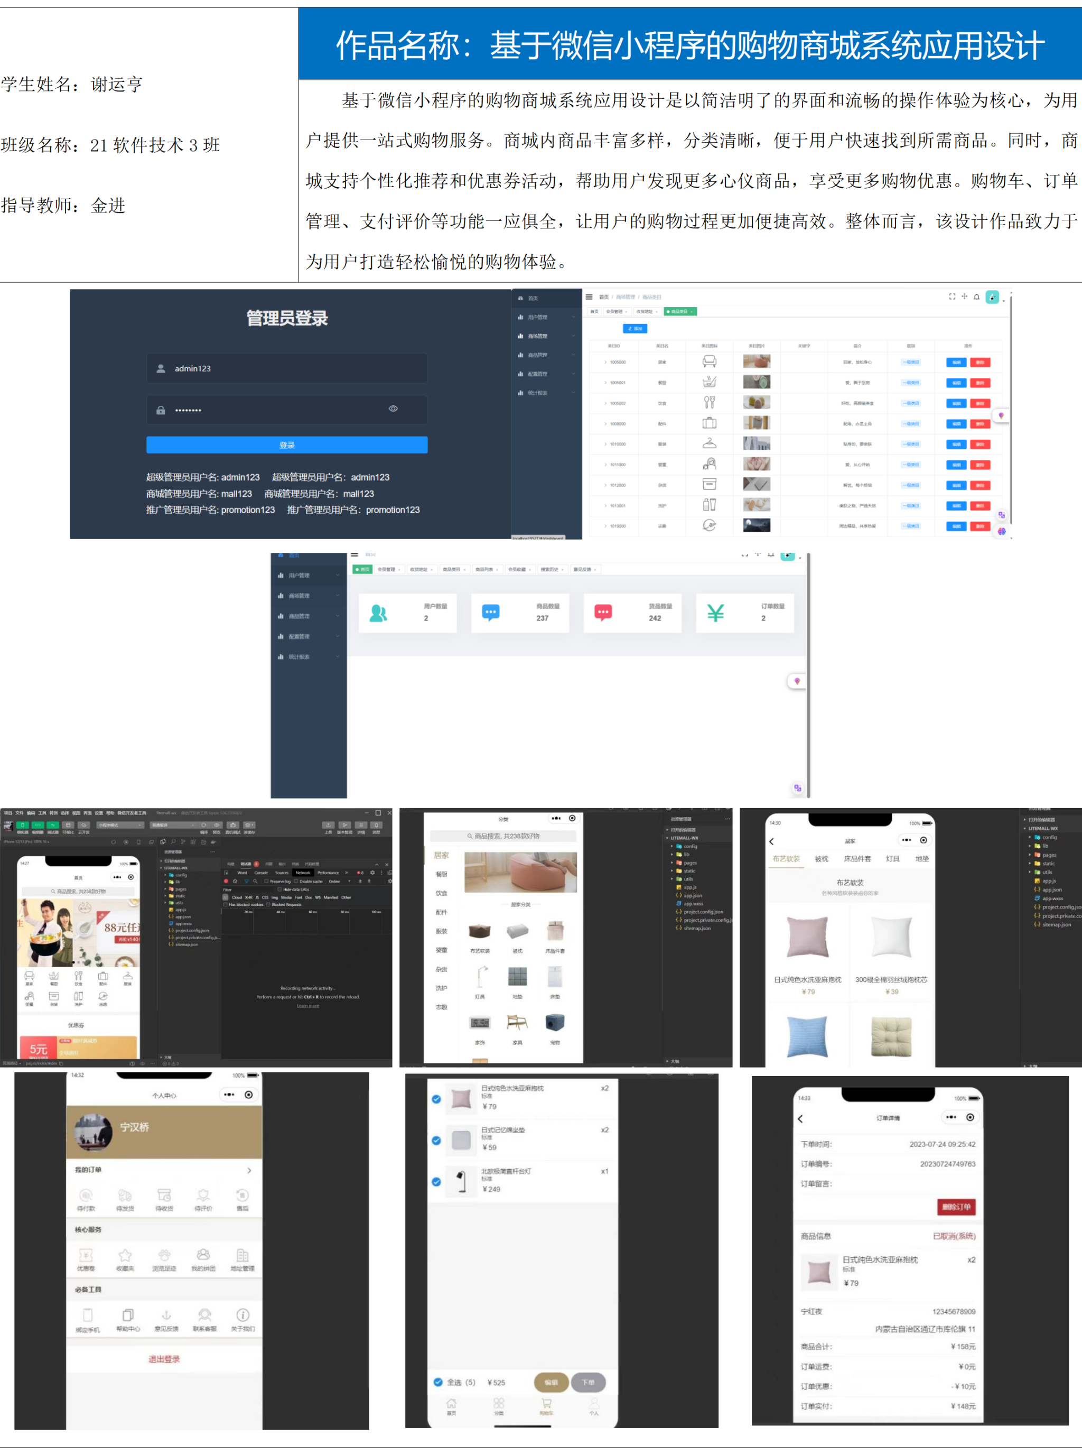Click the hamburger menu icon beside 首页 breadcrumb
This screenshot has width=1082, height=1455.
click(589, 297)
